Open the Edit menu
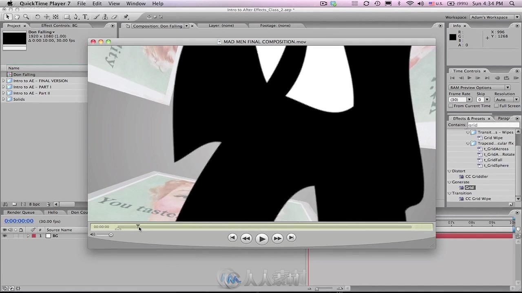Image resolution: width=522 pixels, height=293 pixels. point(97,4)
